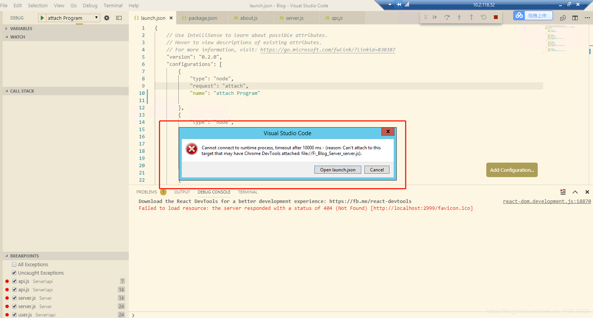Click breakpoint dot for server.js line 24
Screen dimensions: 593x318
[x=7, y=307]
